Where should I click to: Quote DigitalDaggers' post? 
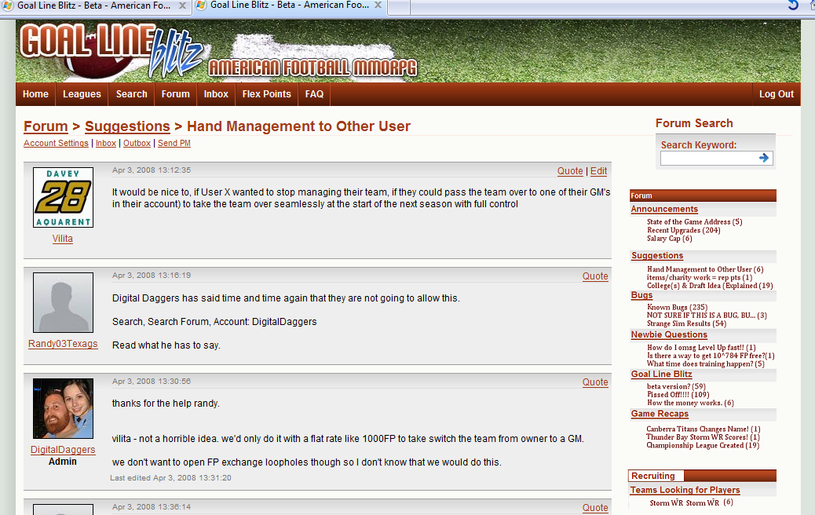tap(595, 382)
